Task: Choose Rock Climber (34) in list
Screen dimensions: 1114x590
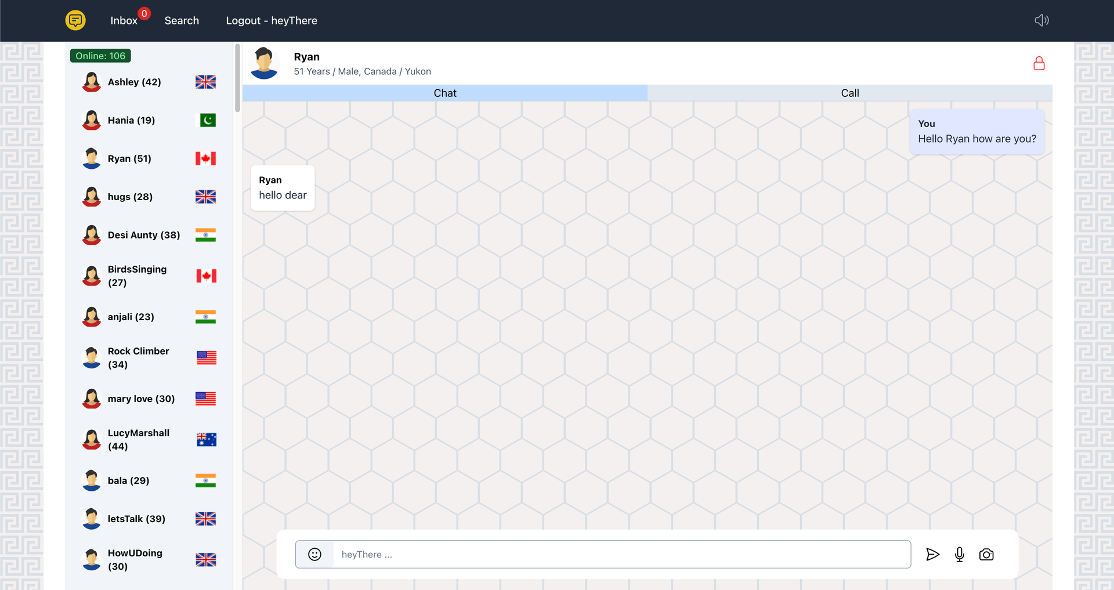Action: (x=138, y=357)
